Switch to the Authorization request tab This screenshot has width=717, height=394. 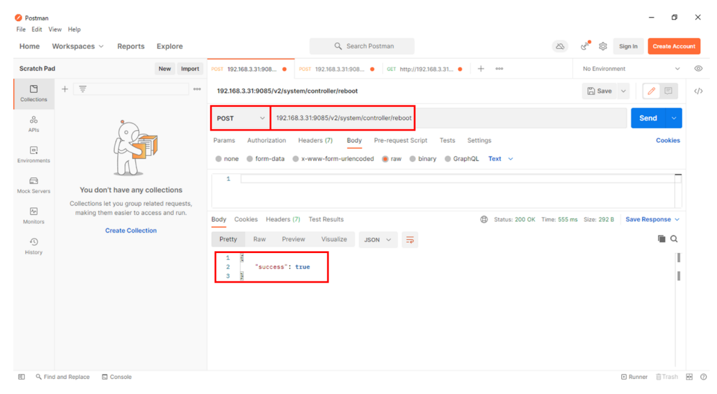coord(266,140)
